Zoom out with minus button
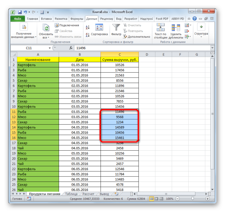 (x=177, y=199)
